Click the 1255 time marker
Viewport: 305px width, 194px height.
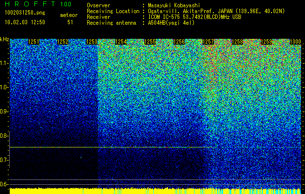pos(150,42)
